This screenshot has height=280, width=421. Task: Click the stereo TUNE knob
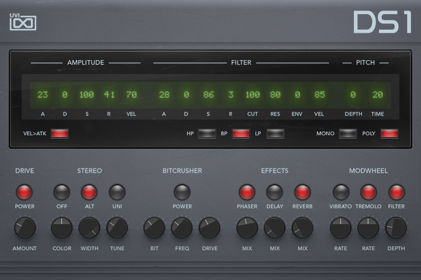[x=117, y=228]
